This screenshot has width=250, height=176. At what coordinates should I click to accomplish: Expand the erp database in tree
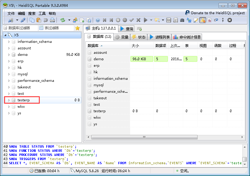[x=9, y=61]
